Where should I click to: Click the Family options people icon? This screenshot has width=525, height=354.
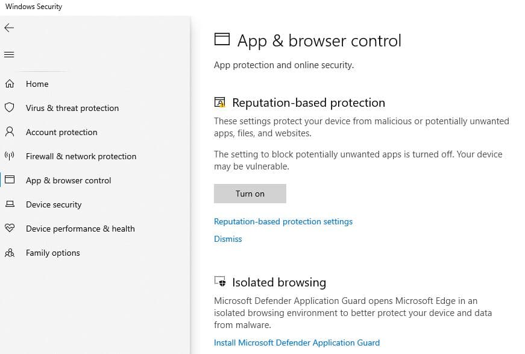(x=9, y=253)
